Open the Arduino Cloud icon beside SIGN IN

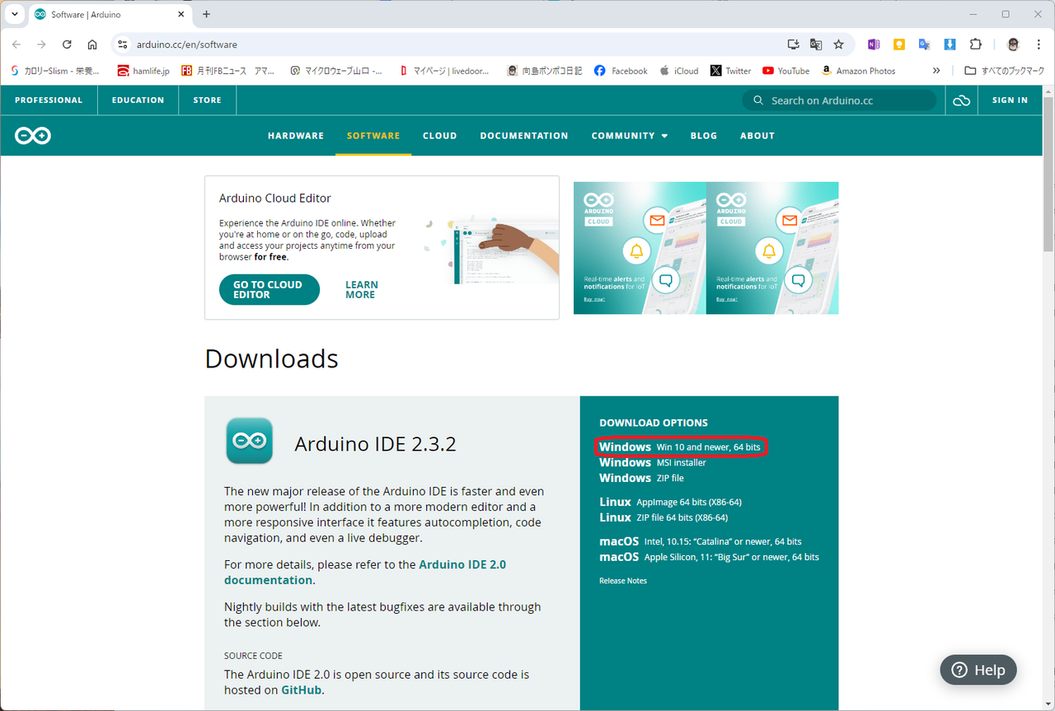tap(961, 100)
